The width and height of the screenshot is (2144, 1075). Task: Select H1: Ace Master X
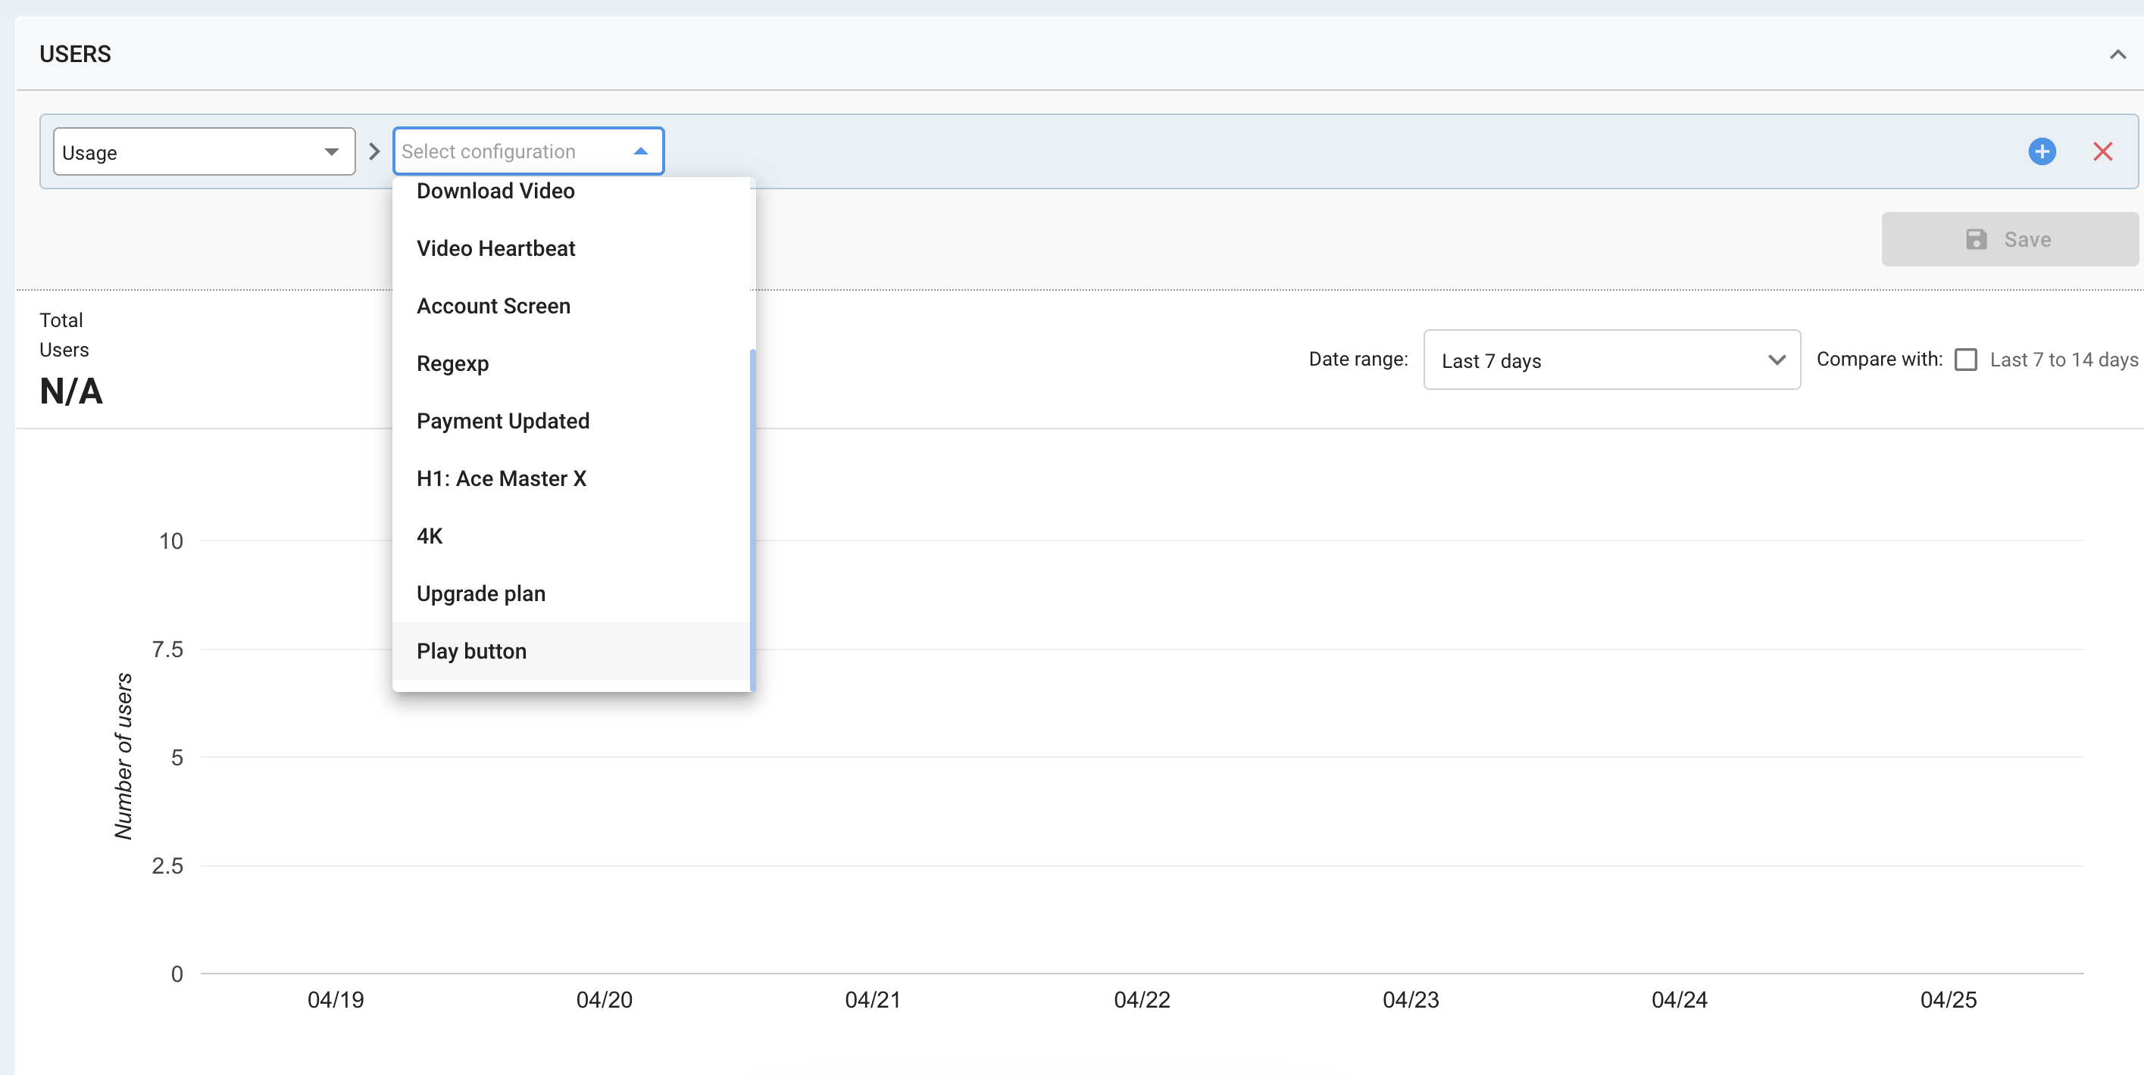pyautogui.click(x=572, y=478)
